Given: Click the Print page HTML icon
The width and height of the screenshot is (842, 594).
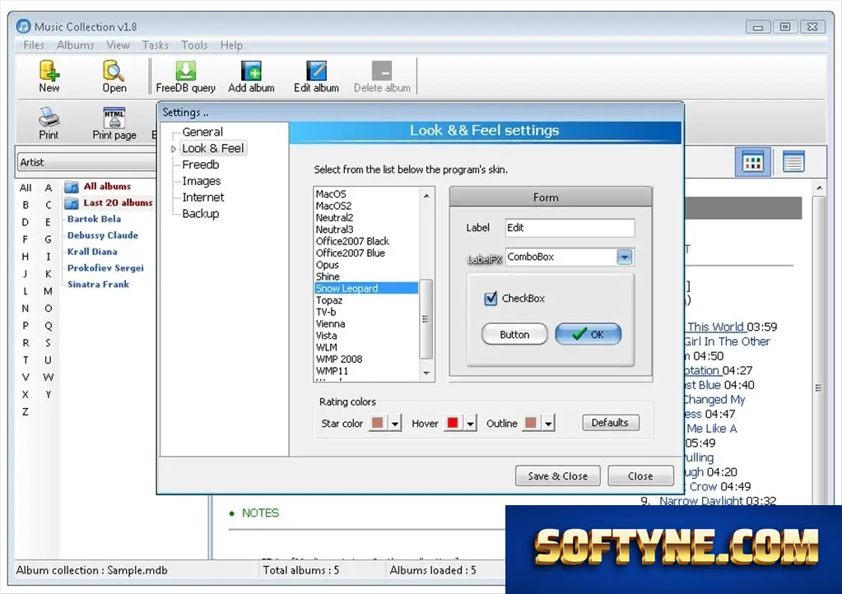Looking at the screenshot, I should pos(114,117).
